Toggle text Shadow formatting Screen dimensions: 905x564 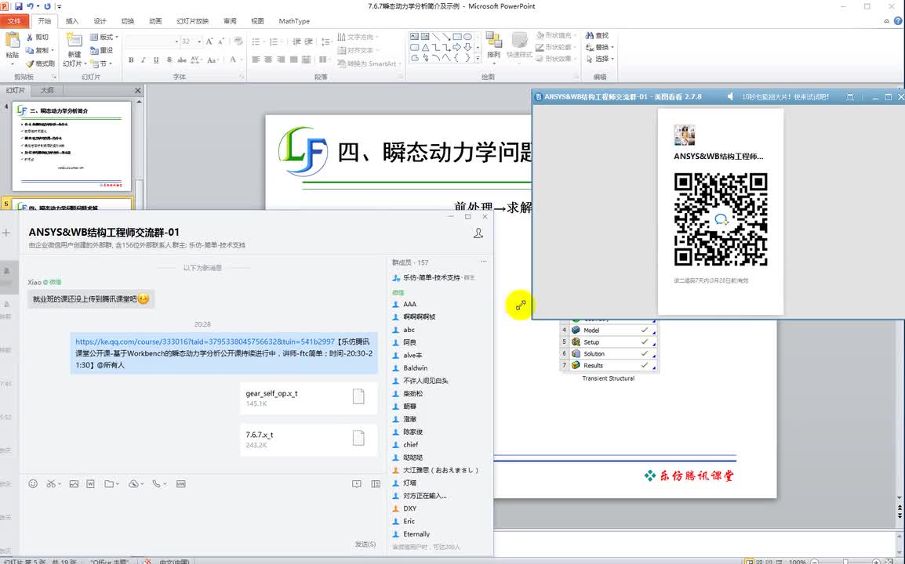[x=169, y=60]
